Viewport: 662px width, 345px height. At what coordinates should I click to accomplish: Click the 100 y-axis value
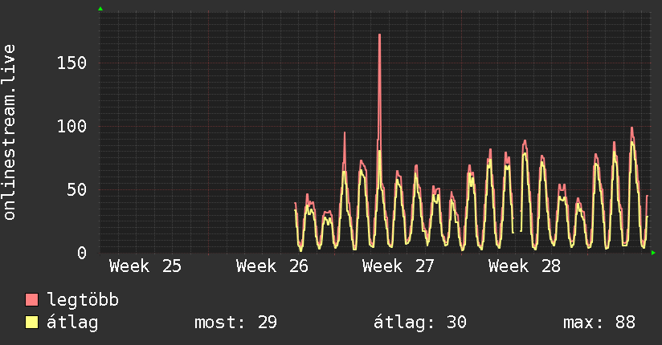(x=72, y=126)
